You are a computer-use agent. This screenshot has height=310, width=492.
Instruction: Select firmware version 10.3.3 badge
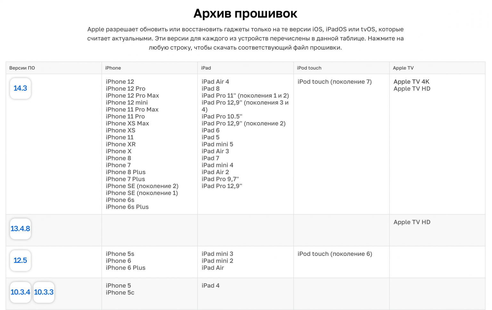tap(44, 292)
